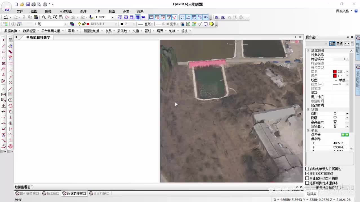Viewport: 360px width, 202px height.
Task: Click the 图2 view icon
Action: [x=223, y=17]
